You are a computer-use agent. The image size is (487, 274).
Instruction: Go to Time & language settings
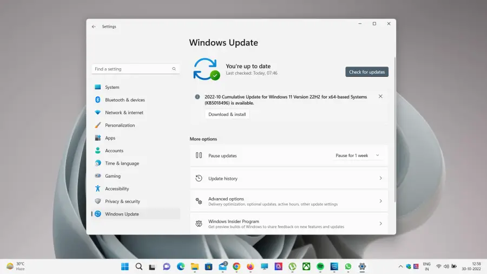[136, 164]
